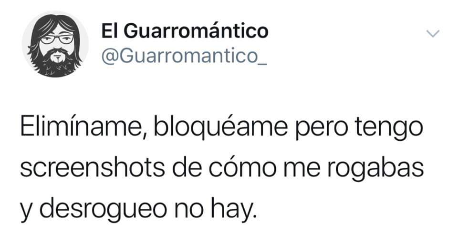The height and width of the screenshot is (233, 458).
Task: Open El Guarromántico display name profile
Action: 185,31
